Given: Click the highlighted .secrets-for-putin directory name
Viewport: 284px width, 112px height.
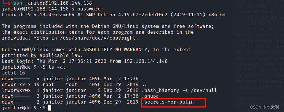Looking at the screenshot, I should point(168,102).
